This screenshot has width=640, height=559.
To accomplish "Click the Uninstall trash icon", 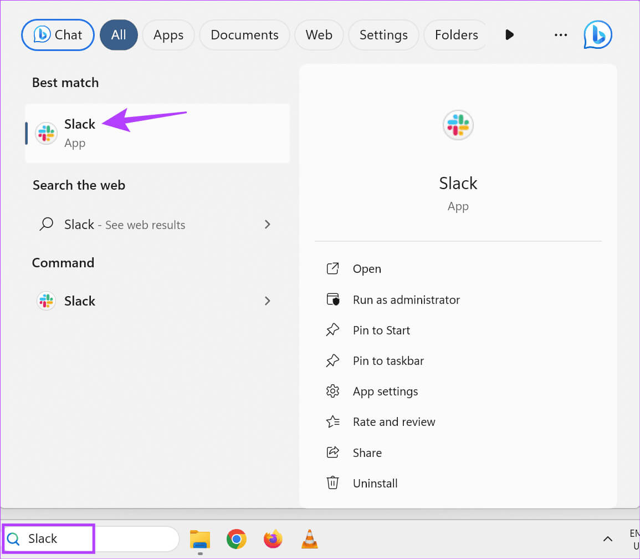I will [x=332, y=483].
